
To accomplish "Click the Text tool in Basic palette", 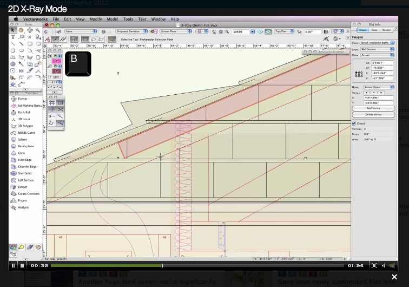I will point(13,37).
